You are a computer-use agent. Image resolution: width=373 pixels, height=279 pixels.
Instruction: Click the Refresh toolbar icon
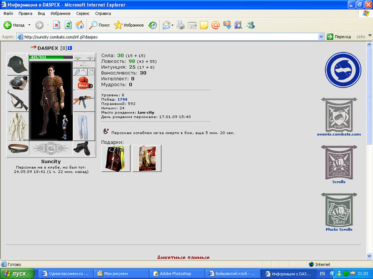click(x=68, y=25)
